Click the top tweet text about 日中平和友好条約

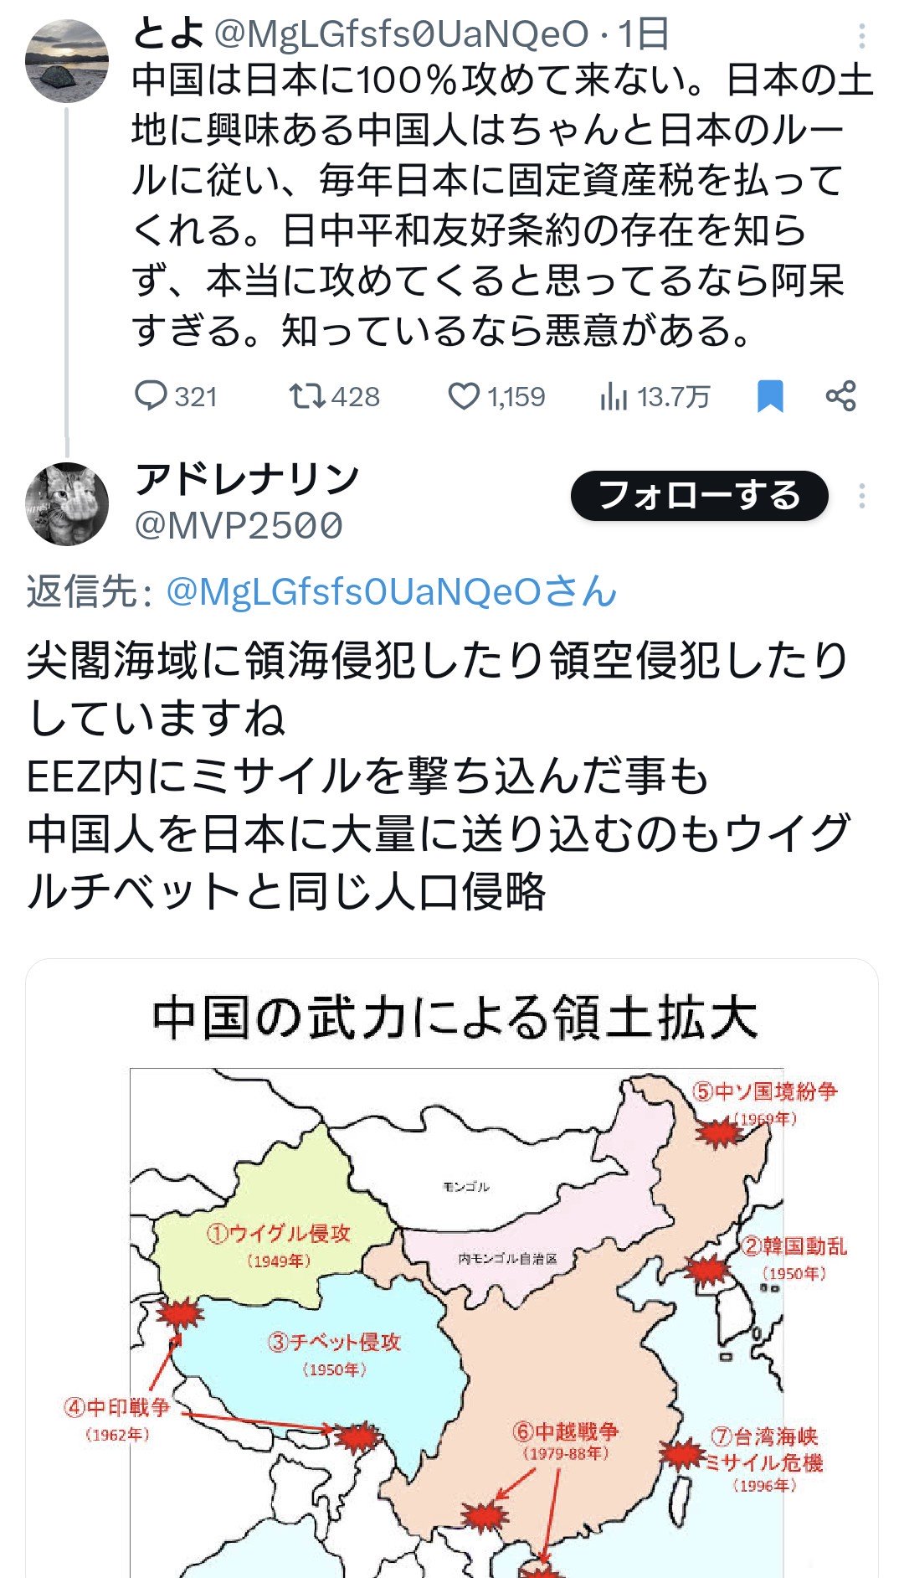[502, 205]
